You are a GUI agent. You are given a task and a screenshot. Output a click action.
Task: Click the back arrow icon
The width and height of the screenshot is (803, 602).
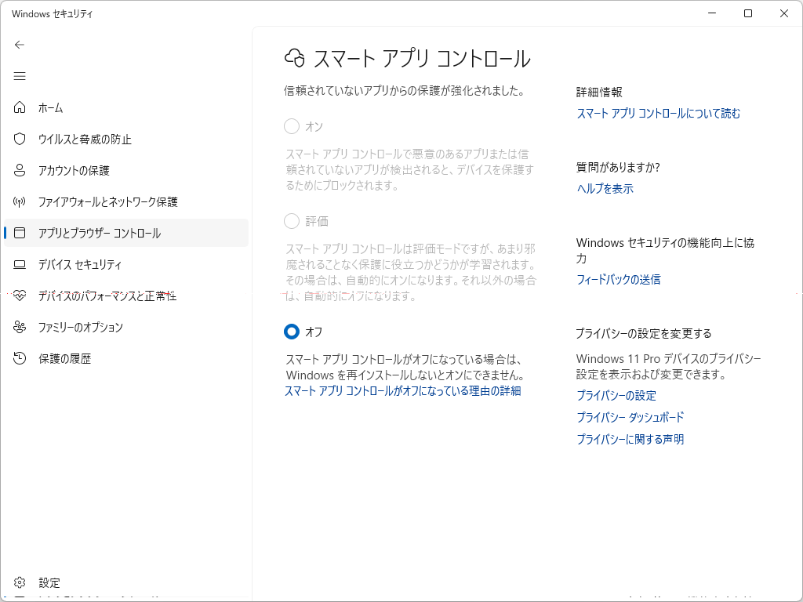[20, 45]
